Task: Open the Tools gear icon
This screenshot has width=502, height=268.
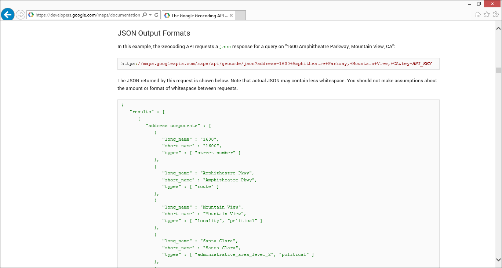Action: pos(496,15)
